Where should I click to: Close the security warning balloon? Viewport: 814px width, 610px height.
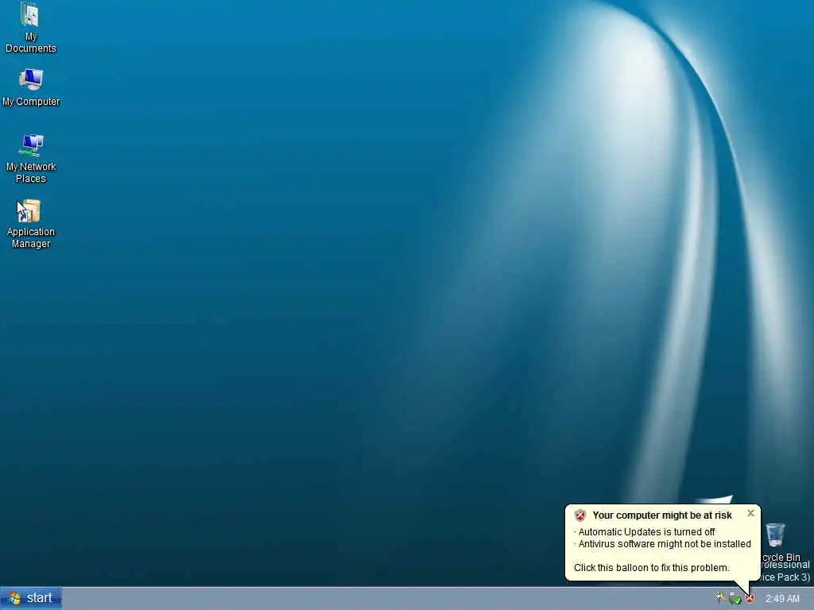pyautogui.click(x=750, y=513)
